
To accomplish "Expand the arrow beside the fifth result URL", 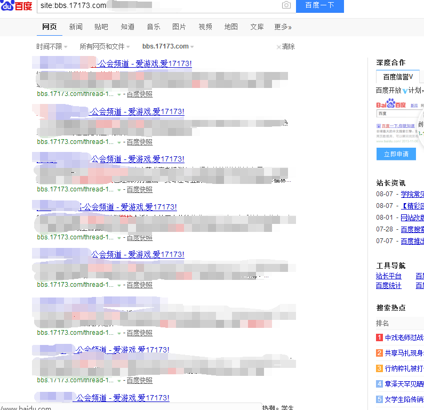I will [119, 285].
